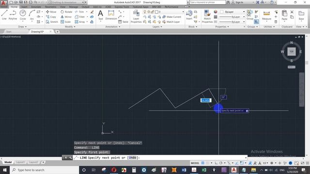
Task: Click the Insert block icon
Action: pyautogui.click(x=189, y=15)
